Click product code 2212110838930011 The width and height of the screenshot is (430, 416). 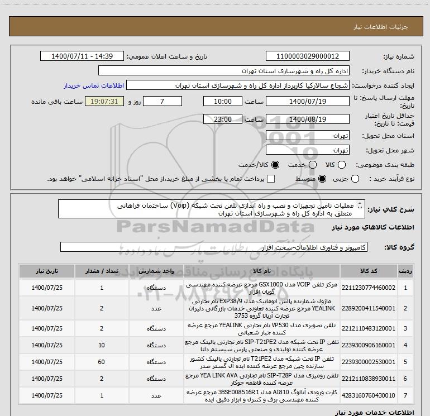click(369, 379)
